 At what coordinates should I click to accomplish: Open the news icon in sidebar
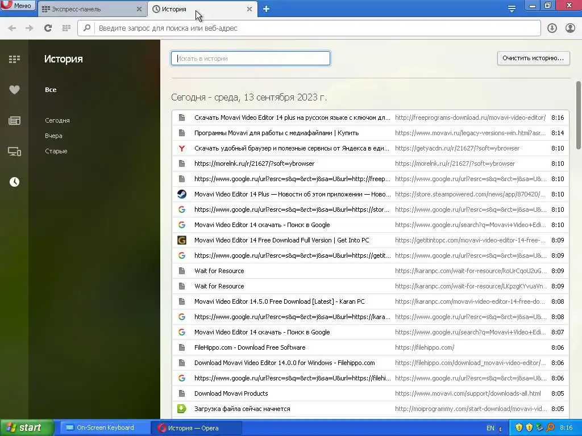14,120
